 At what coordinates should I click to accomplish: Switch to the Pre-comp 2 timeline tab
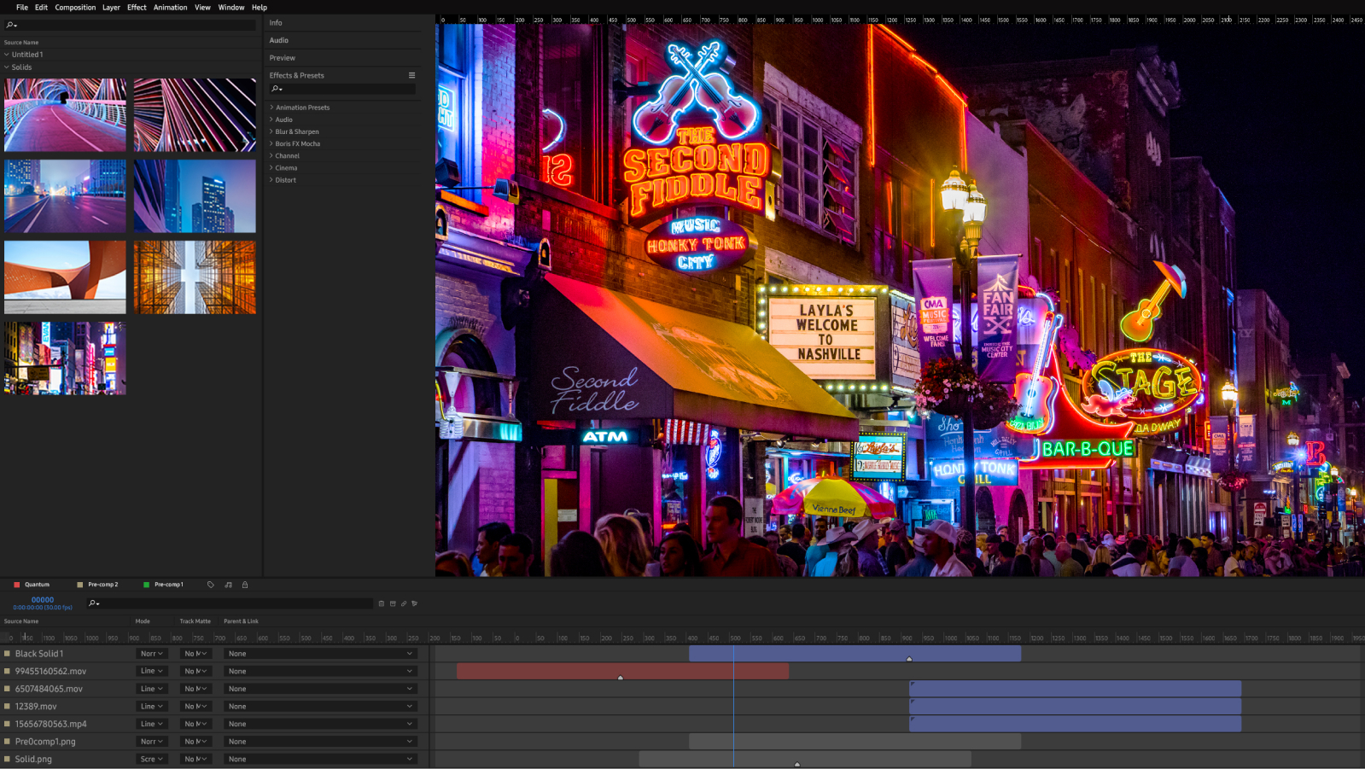(102, 585)
